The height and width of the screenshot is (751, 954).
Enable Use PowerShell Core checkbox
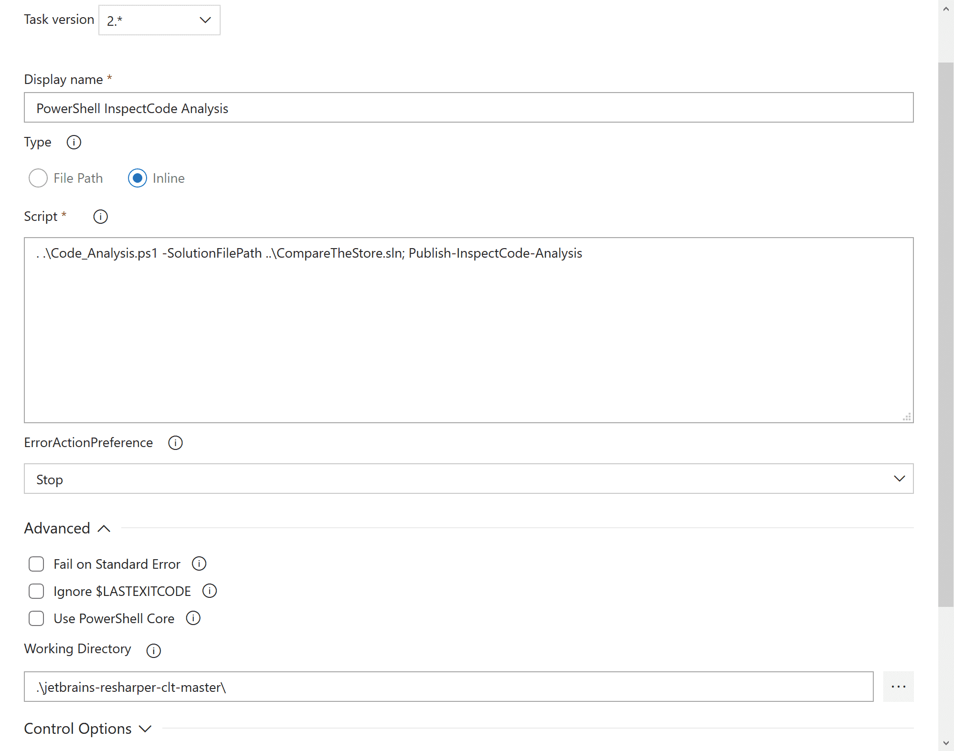pyautogui.click(x=37, y=618)
